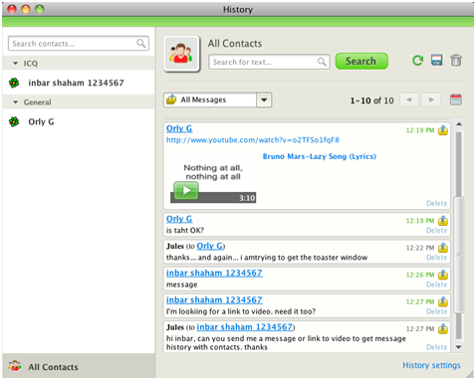Click the green Search button
The width and height of the screenshot is (476, 380).
pos(361,61)
